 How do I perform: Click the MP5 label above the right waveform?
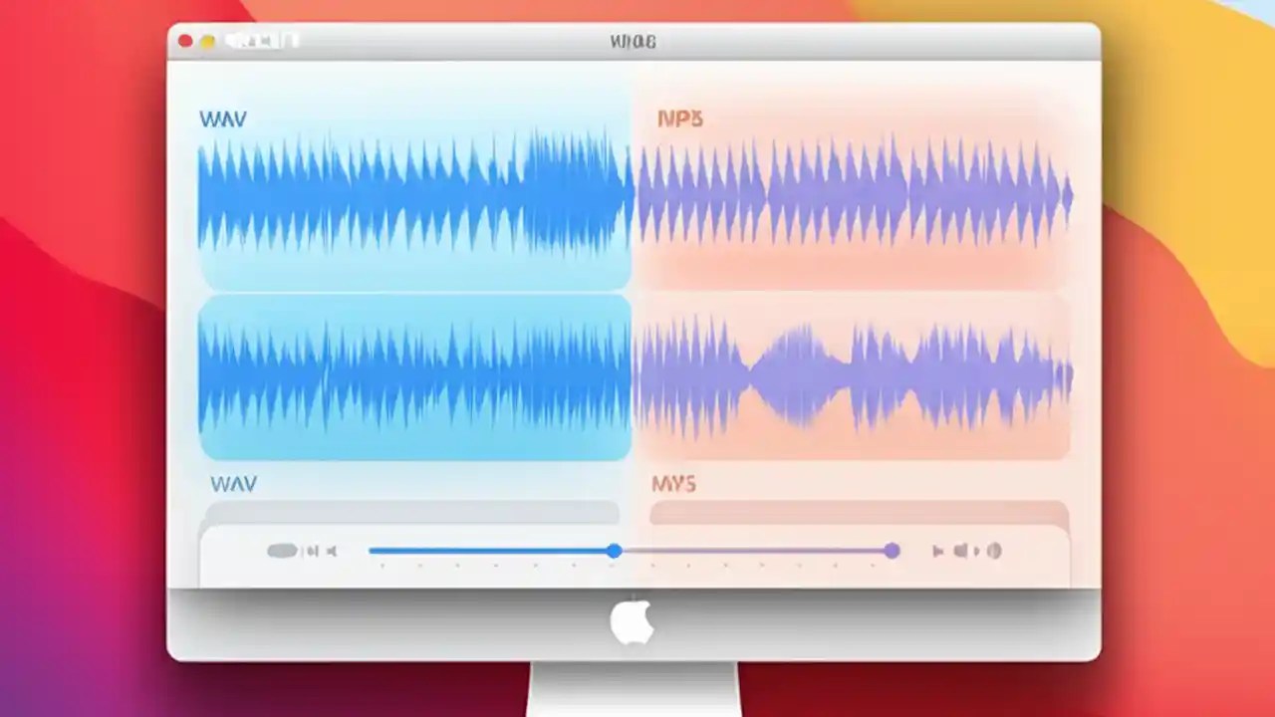[x=680, y=119]
